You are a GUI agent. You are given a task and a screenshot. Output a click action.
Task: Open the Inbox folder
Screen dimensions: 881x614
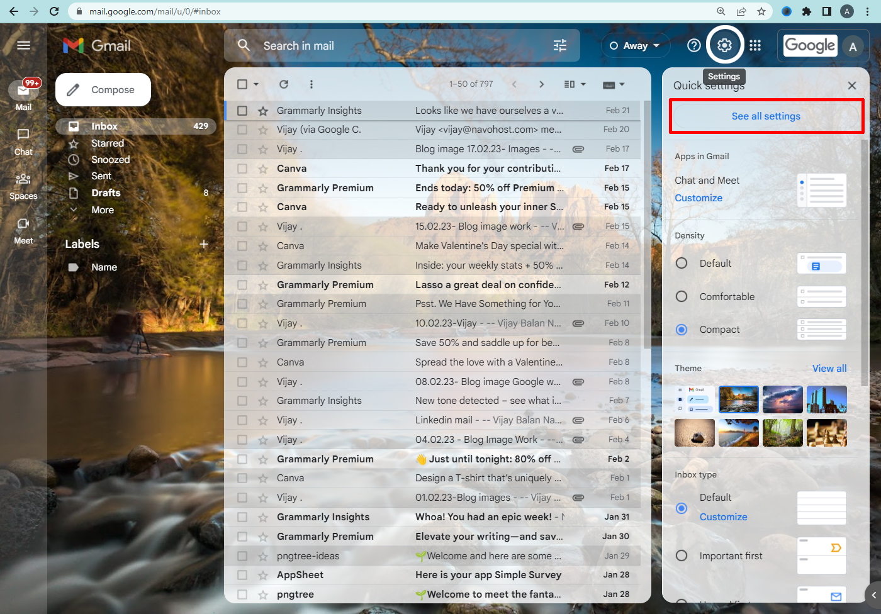tap(136, 126)
